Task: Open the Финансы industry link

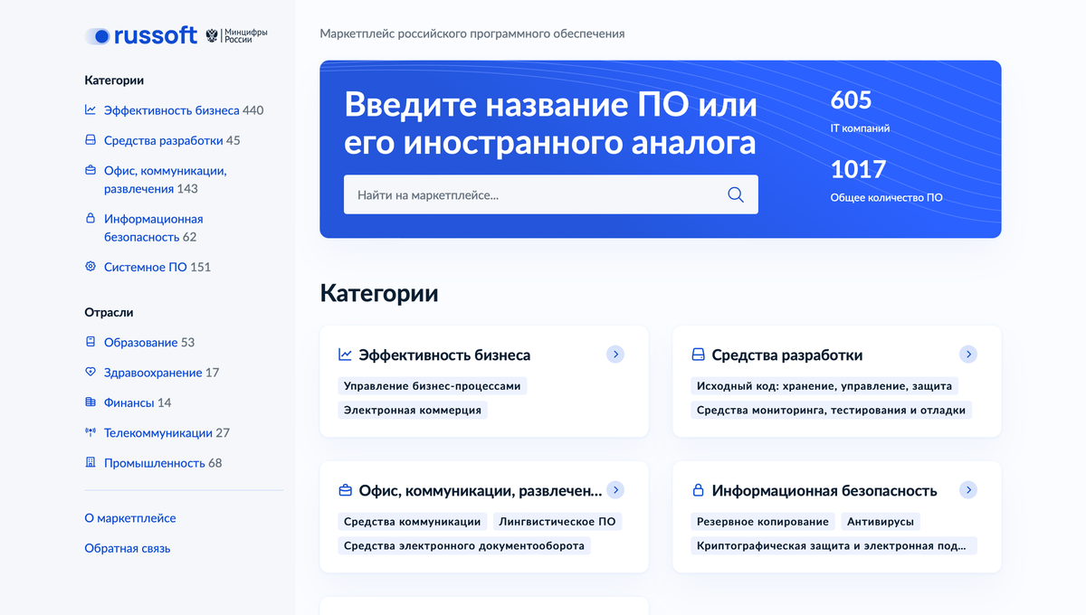Action: [129, 402]
